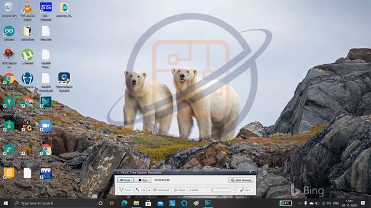This screenshot has width=371, height=208.
Task: Open the Windows Start menu
Action: [6, 203]
